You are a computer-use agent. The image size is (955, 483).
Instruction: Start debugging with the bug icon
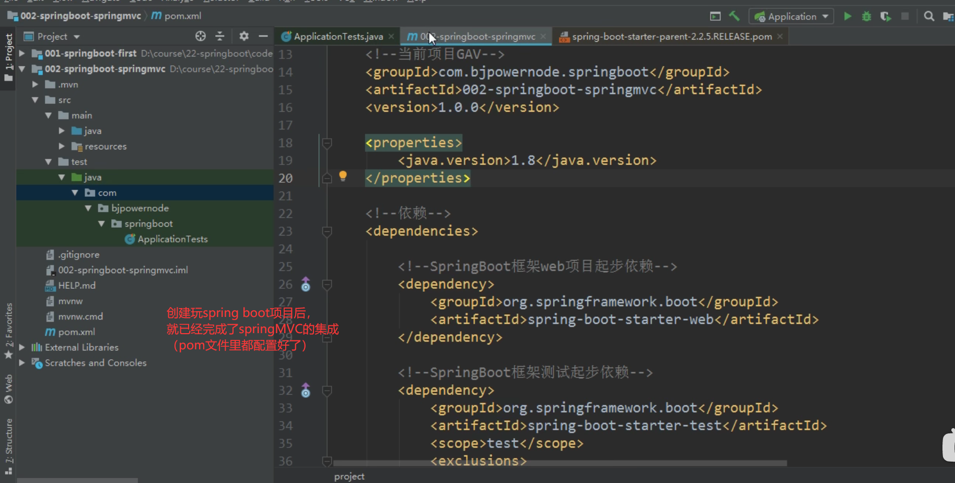[x=866, y=17]
